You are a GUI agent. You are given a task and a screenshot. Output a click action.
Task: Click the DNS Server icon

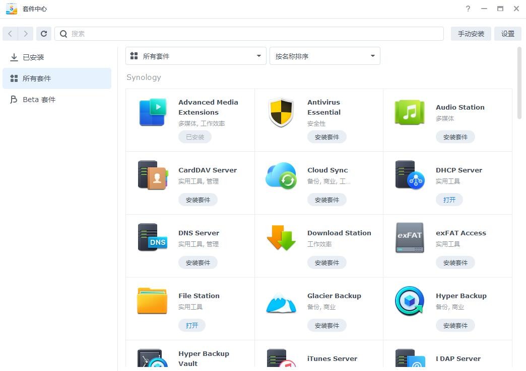152,238
